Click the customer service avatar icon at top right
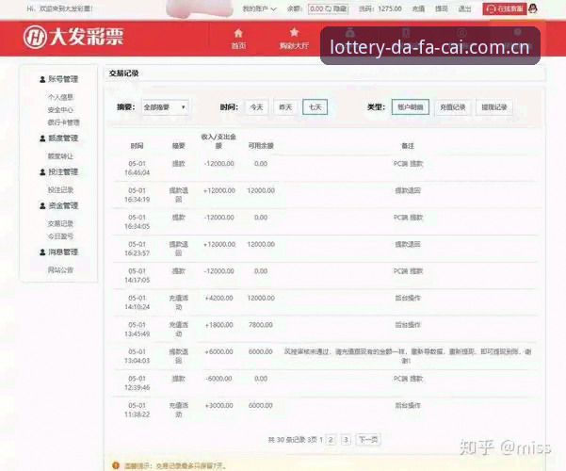Image resolution: width=566 pixels, height=471 pixels. [533, 8]
